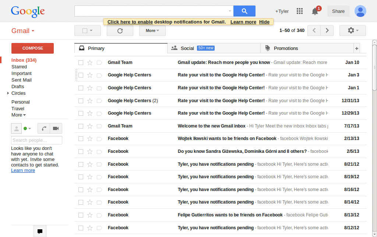This screenshot has height=237, width=377.
Task: Open the More actions dropdown in toolbar
Action: [152, 31]
